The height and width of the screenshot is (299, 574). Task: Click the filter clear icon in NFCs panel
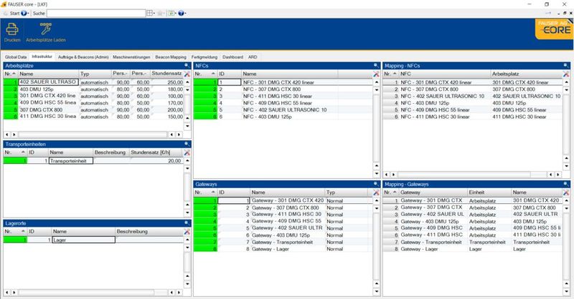[376, 74]
